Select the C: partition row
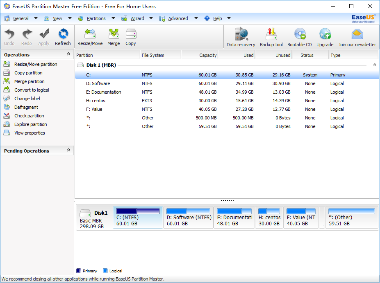 (x=227, y=75)
